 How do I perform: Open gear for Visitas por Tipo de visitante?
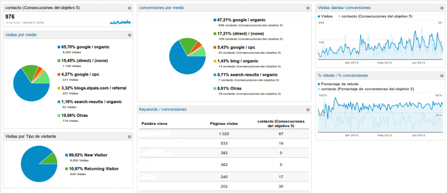point(129,137)
